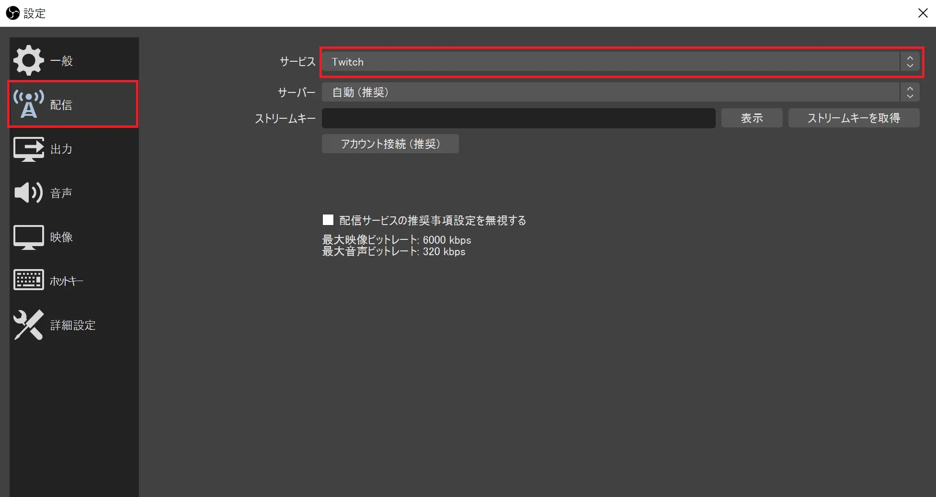The width and height of the screenshot is (936, 497).
Task: Click the monitor arrow icon for 出力
Action: pyautogui.click(x=29, y=149)
